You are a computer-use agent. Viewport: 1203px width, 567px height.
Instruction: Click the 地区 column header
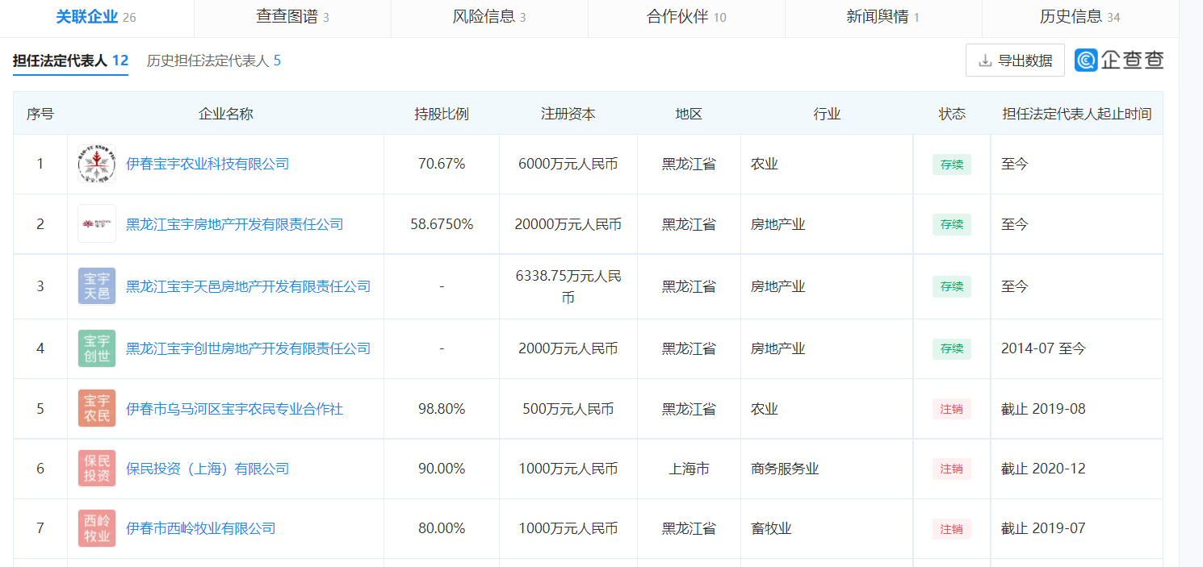click(689, 114)
